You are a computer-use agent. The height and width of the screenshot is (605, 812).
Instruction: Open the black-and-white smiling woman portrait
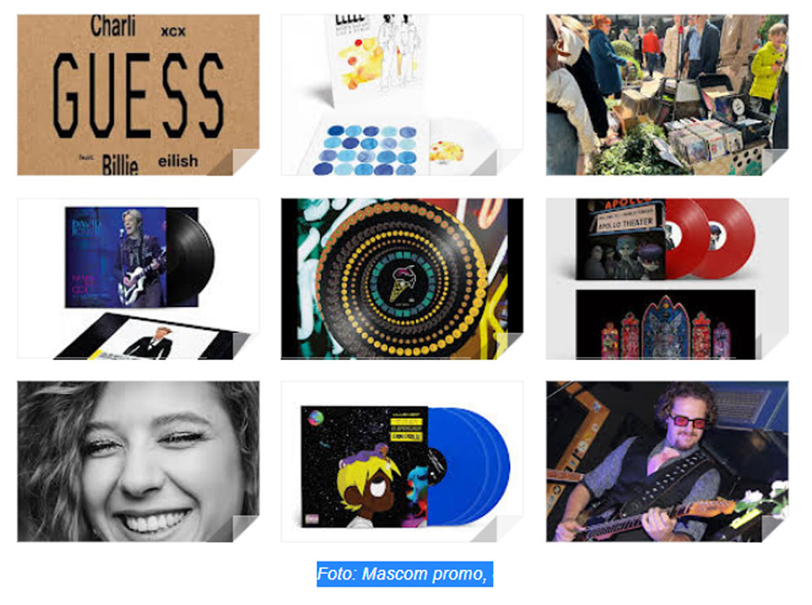coord(138,461)
